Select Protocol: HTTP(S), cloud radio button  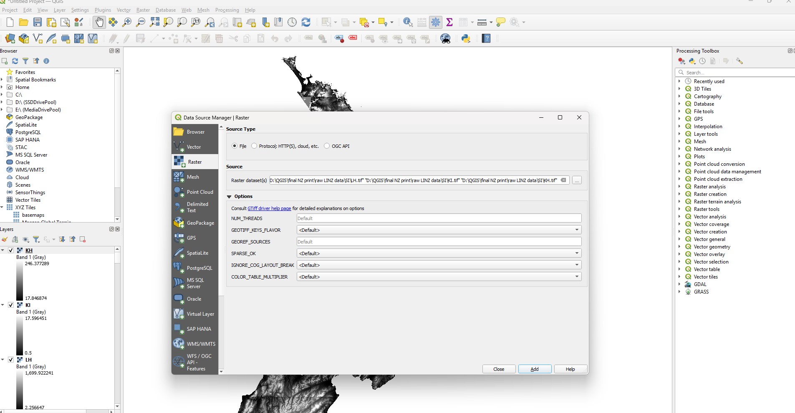tap(254, 146)
